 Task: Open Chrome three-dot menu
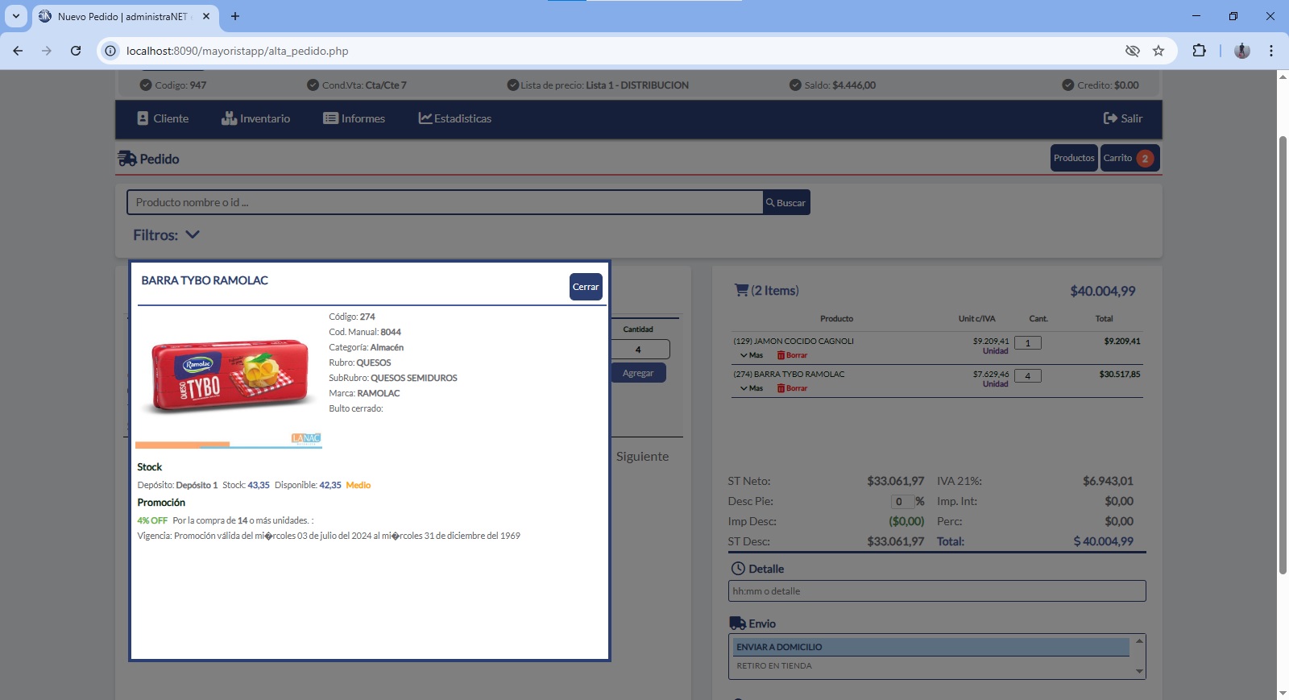tap(1271, 51)
